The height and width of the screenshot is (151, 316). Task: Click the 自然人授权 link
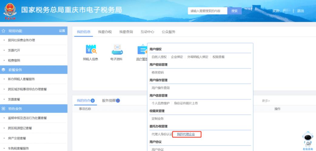pyautogui.click(x=159, y=57)
